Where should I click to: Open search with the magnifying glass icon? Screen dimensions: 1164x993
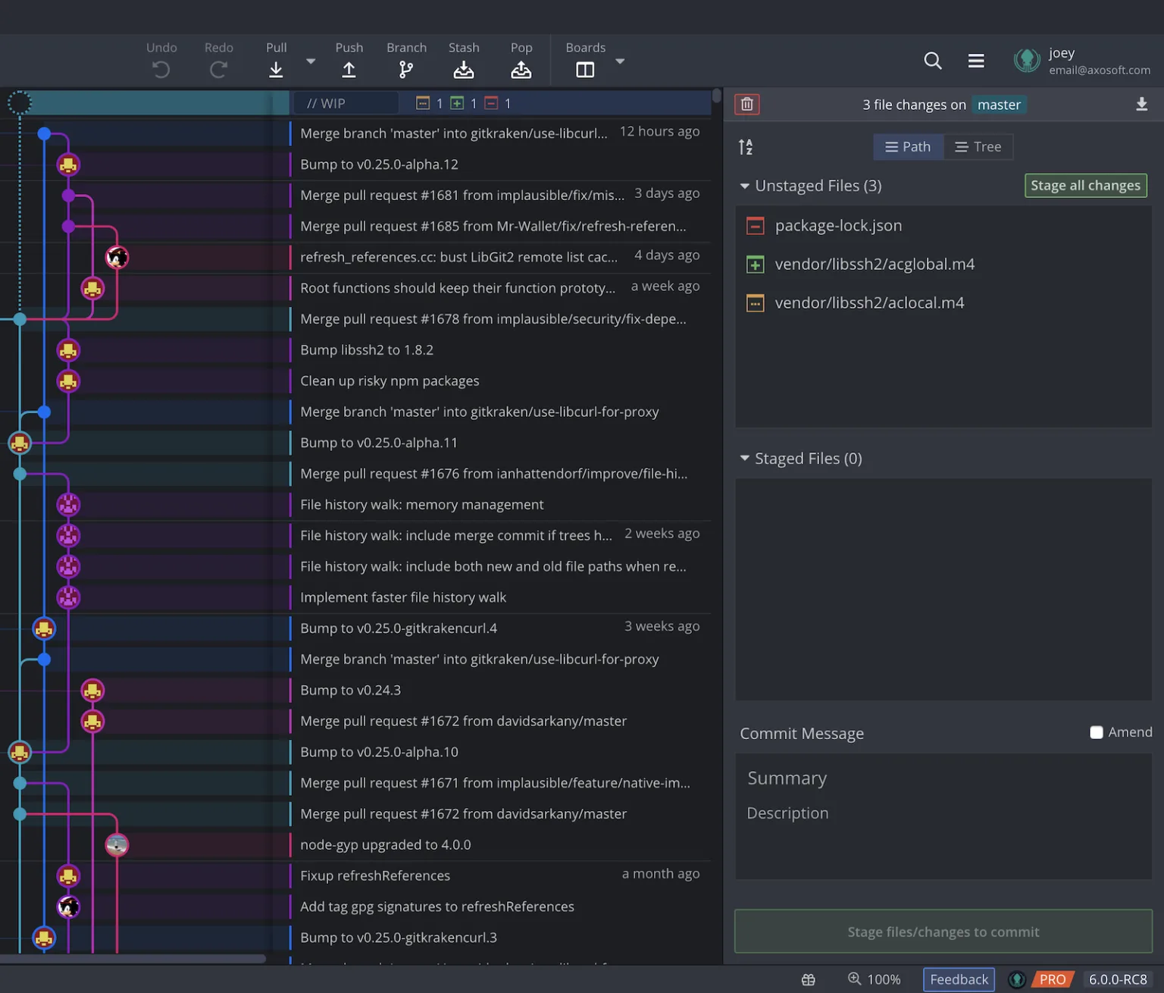pos(932,61)
